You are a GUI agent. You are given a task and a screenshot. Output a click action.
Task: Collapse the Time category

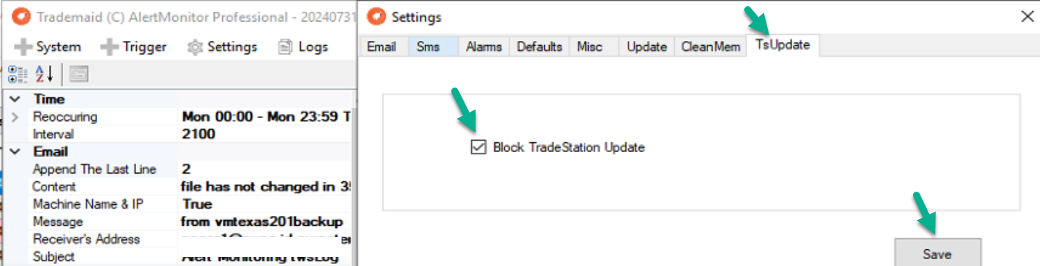(15, 99)
